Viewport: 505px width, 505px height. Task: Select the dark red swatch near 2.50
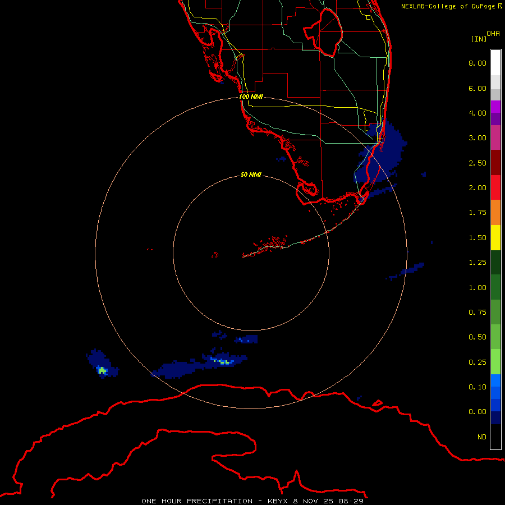pyautogui.click(x=495, y=163)
